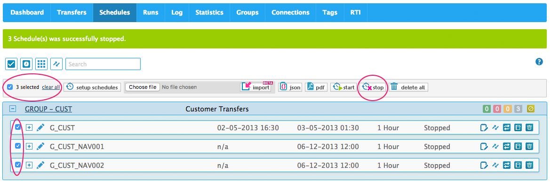Viewport: 551px width, 182px height.
Task: Click the gray 3 status counter badge
Action: click(518, 109)
